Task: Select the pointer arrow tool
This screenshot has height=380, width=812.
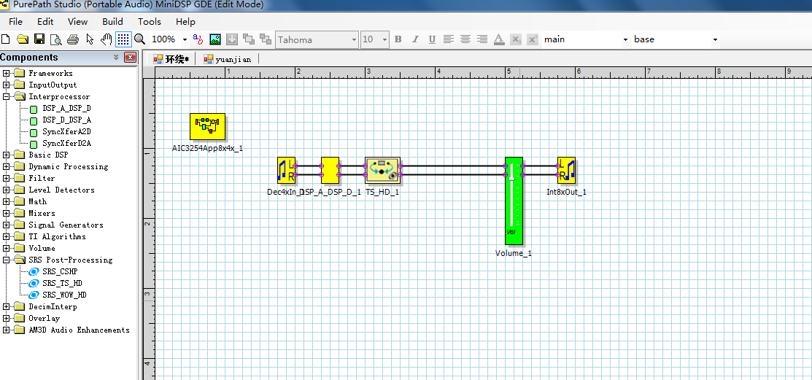Action: (90, 39)
